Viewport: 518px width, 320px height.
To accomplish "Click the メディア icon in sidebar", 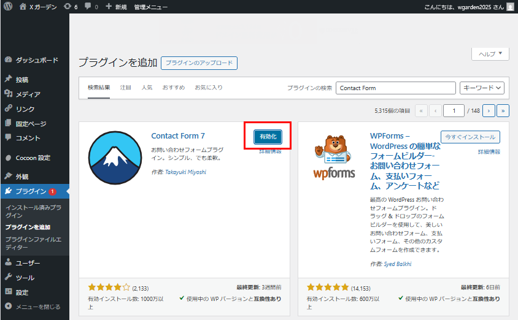I will pos(8,94).
